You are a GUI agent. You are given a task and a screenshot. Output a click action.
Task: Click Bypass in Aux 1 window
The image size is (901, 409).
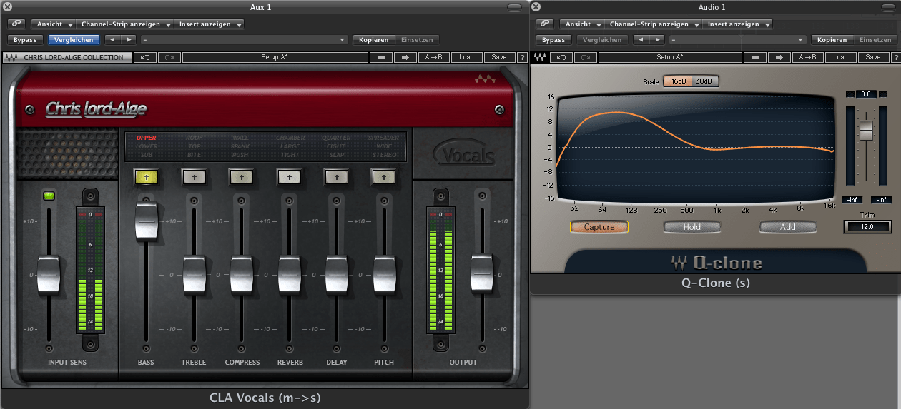[25, 40]
